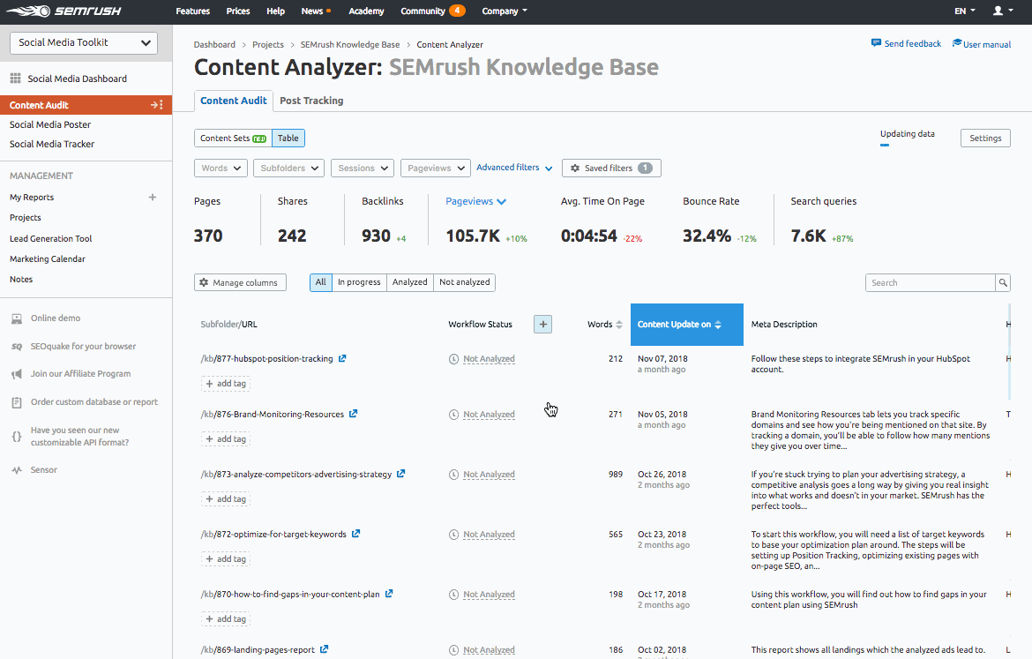Click the SEOquake icon in sidebar

tap(17, 347)
